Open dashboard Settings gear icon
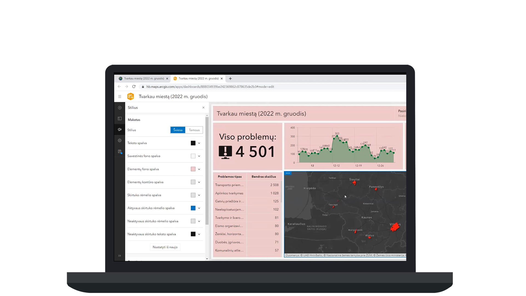 (x=120, y=141)
